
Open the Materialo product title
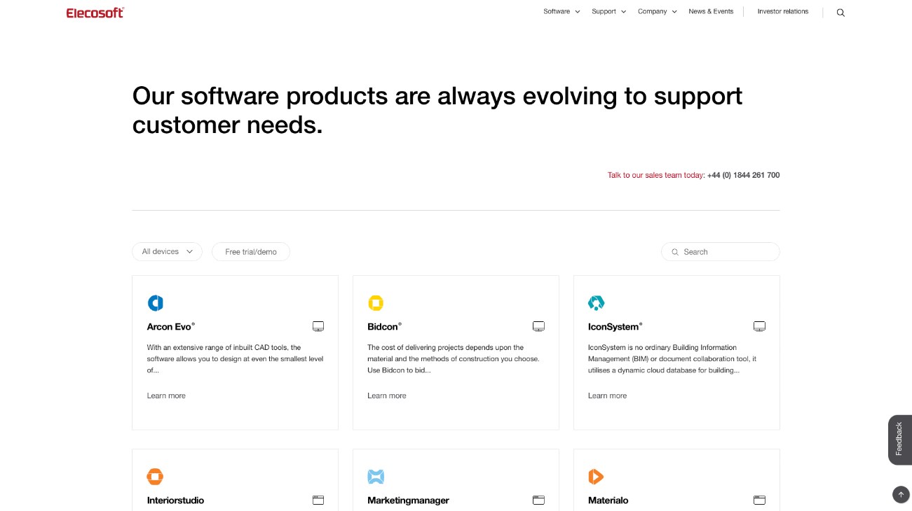[608, 500]
